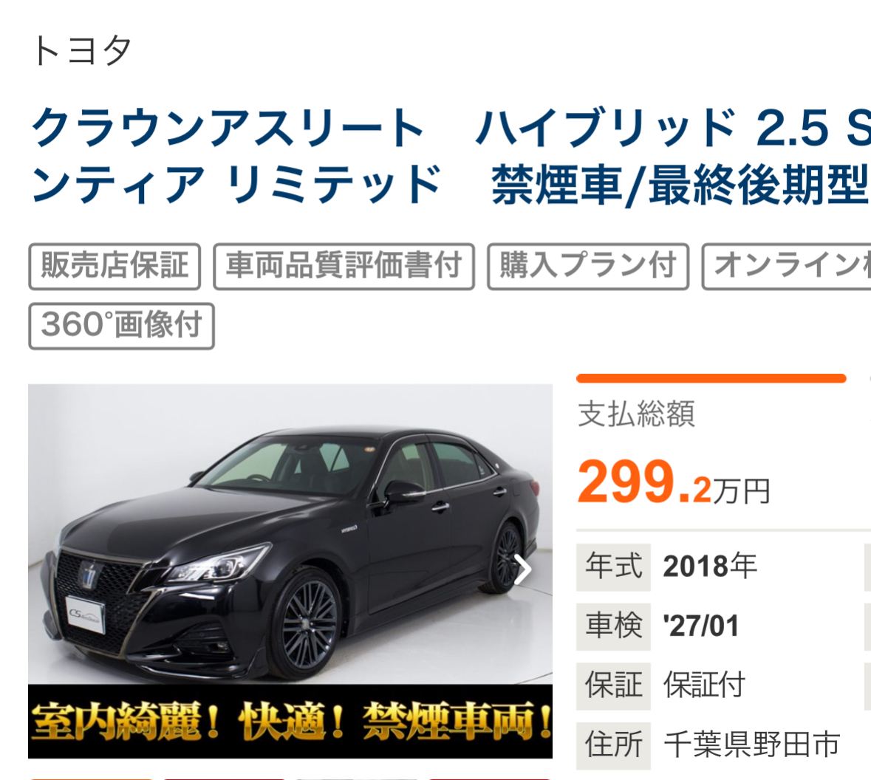Click the 車検 '27/01 value
871x780 pixels.
point(701,626)
